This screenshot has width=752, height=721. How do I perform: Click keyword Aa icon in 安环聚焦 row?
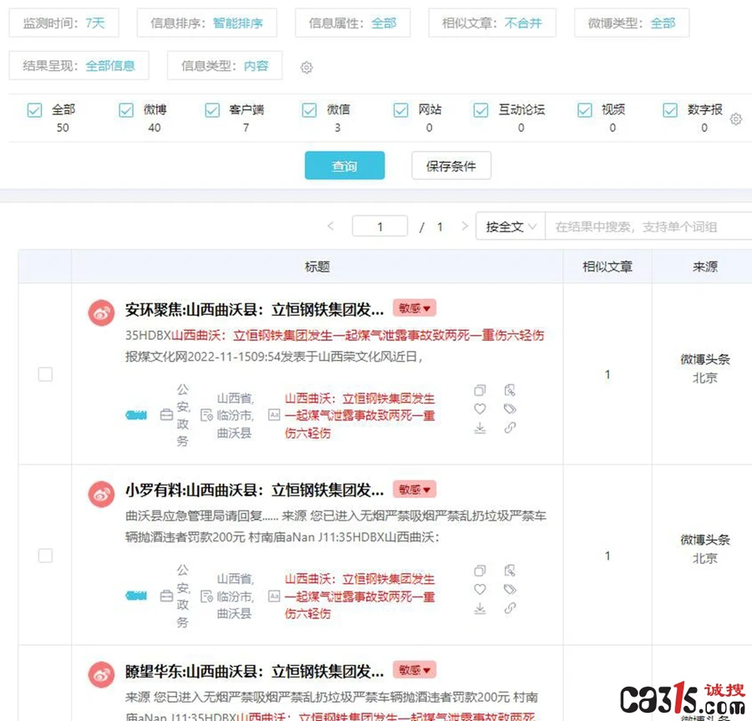click(x=274, y=414)
